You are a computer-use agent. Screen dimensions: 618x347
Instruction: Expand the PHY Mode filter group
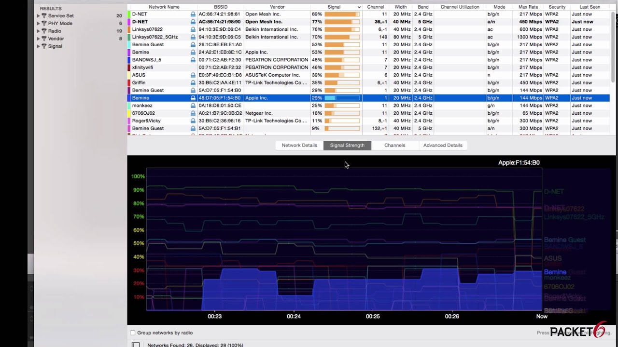click(x=38, y=23)
